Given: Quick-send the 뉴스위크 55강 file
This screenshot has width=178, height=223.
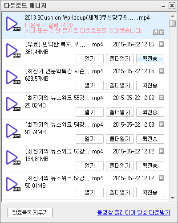Looking at the screenshot, I should pos(150,112).
